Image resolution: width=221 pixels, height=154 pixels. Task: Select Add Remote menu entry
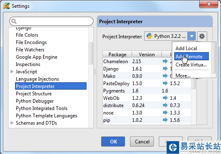pyautogui.click(x=191, y=56)
